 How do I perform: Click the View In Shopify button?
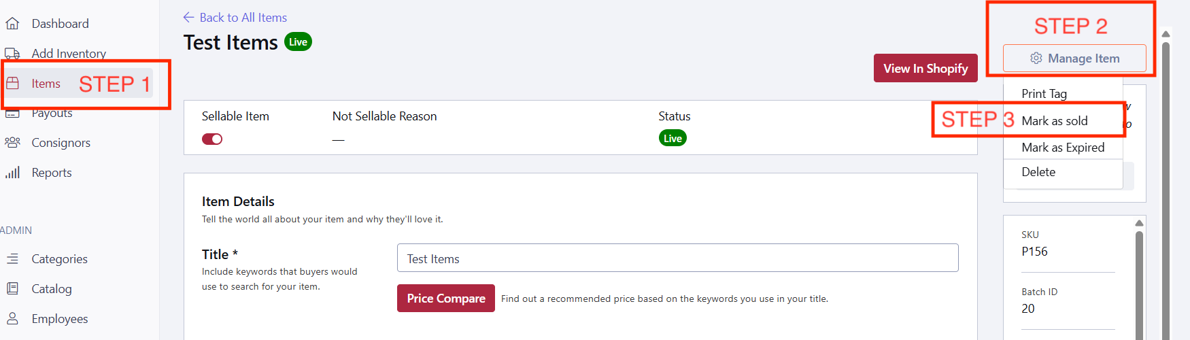(x=925, y=68)
